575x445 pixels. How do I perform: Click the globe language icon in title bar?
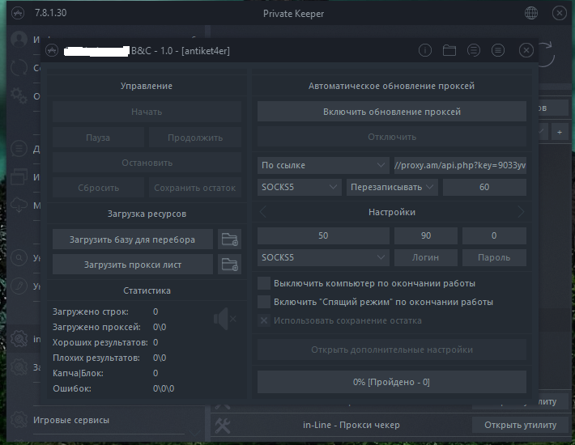531,14
